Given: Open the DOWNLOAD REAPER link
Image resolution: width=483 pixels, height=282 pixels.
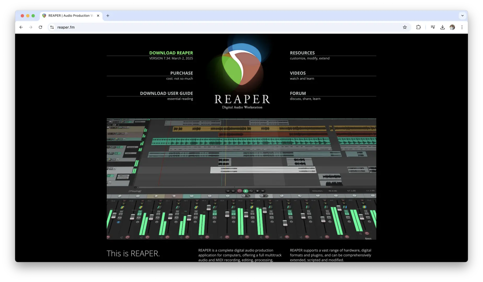Looking at the screenshot, I should pyautogui.click(x=171, y=53).
